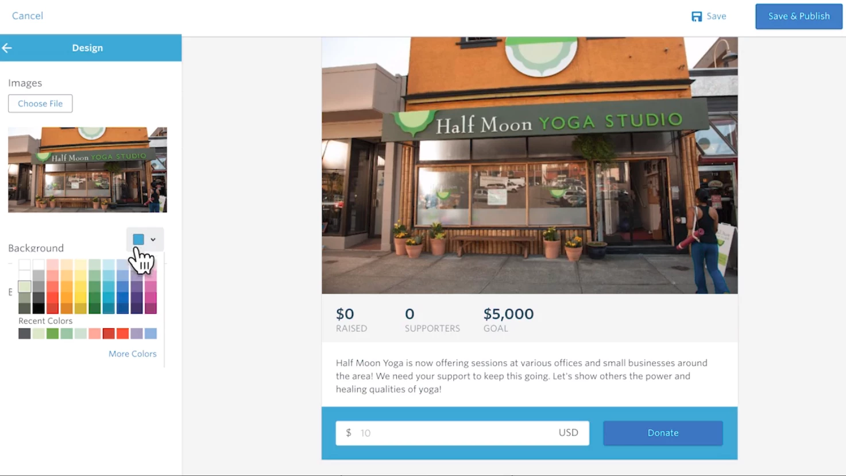Select the magenta swatch at palette bottom-right

(x=150, y=308)
